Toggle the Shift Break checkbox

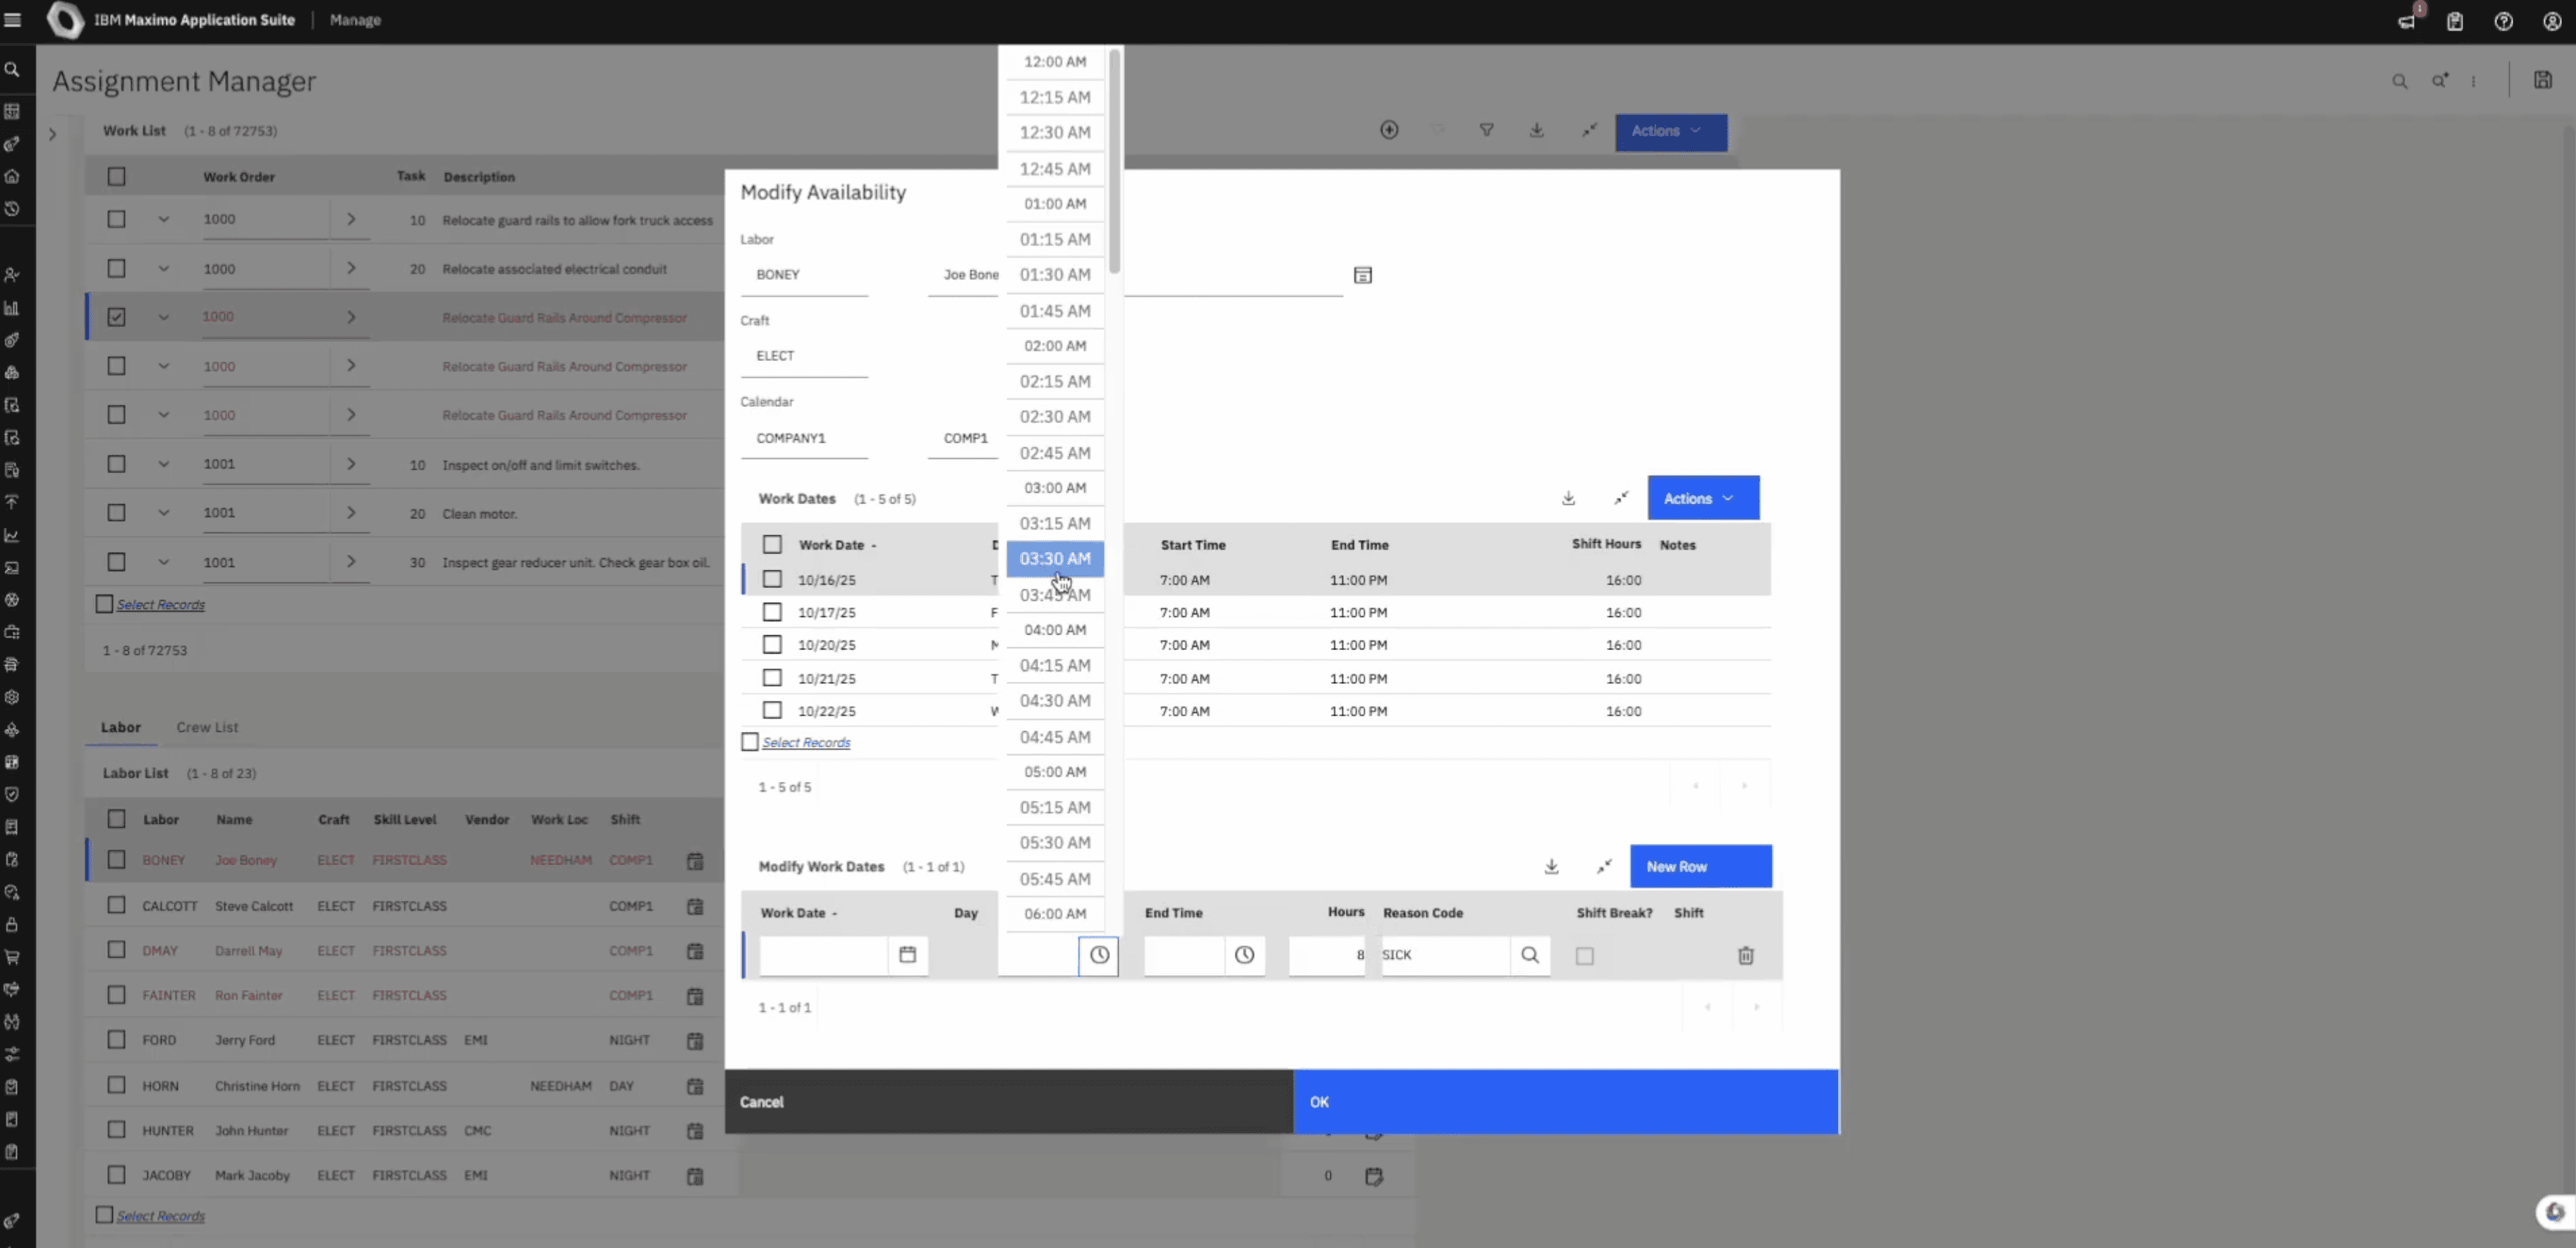click(x=1584, y=956)
